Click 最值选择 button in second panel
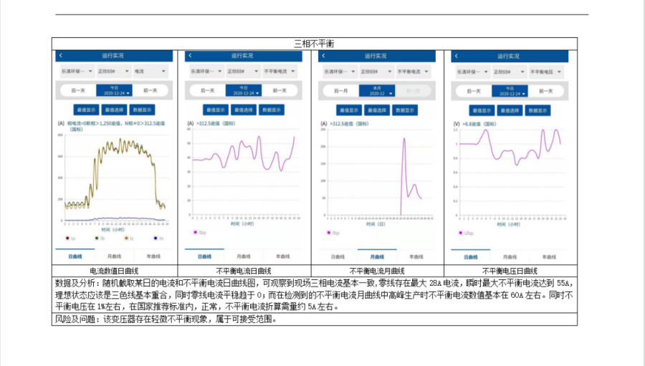 click(x=244, y=110)
